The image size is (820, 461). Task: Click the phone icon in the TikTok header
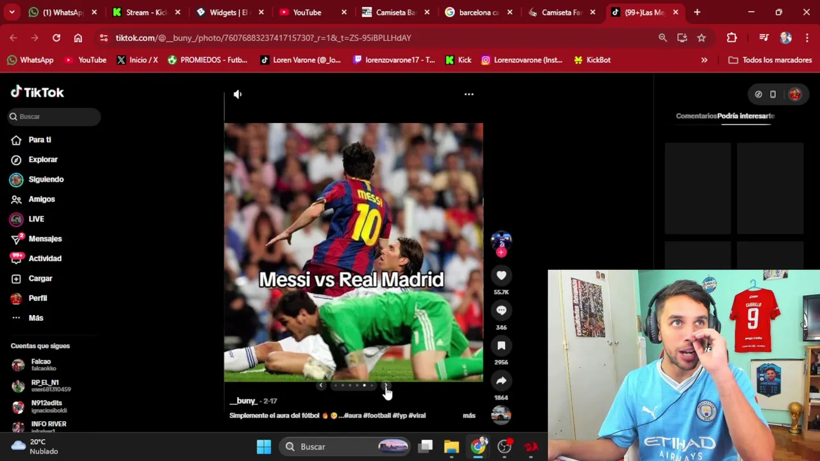773,94
